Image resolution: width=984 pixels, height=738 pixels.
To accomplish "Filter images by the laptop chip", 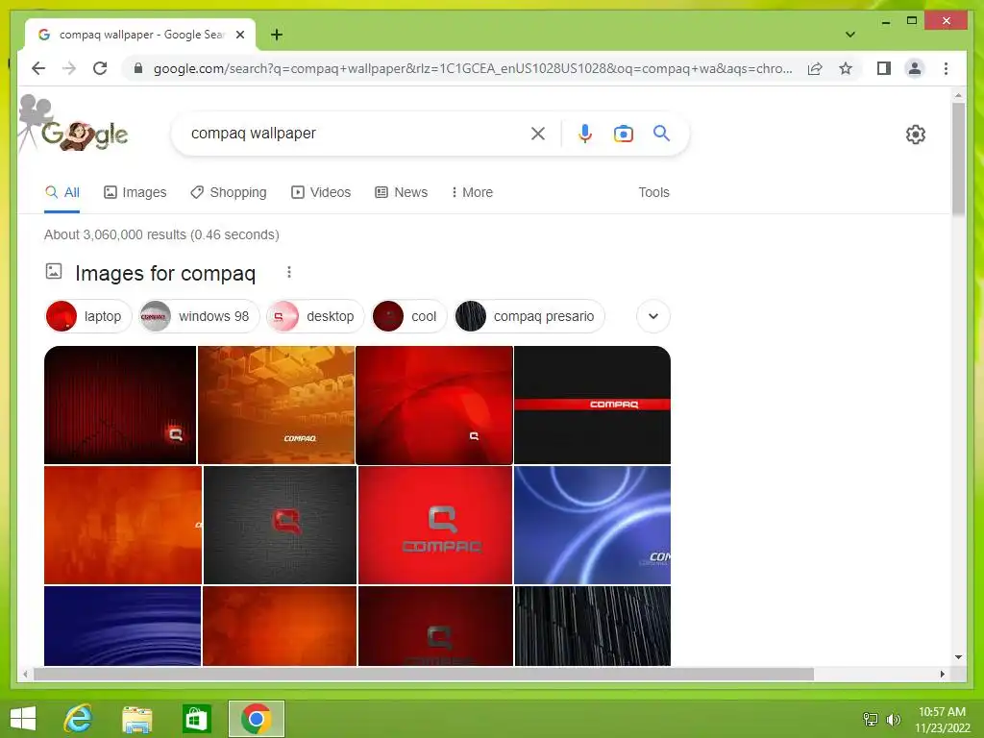I will pos(87,316).
